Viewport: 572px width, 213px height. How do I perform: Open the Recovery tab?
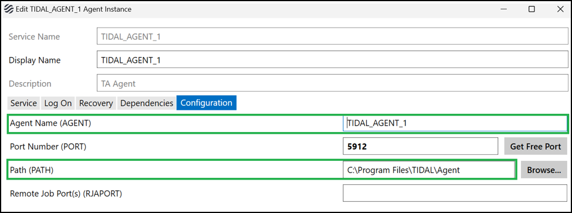coord(96,103)
